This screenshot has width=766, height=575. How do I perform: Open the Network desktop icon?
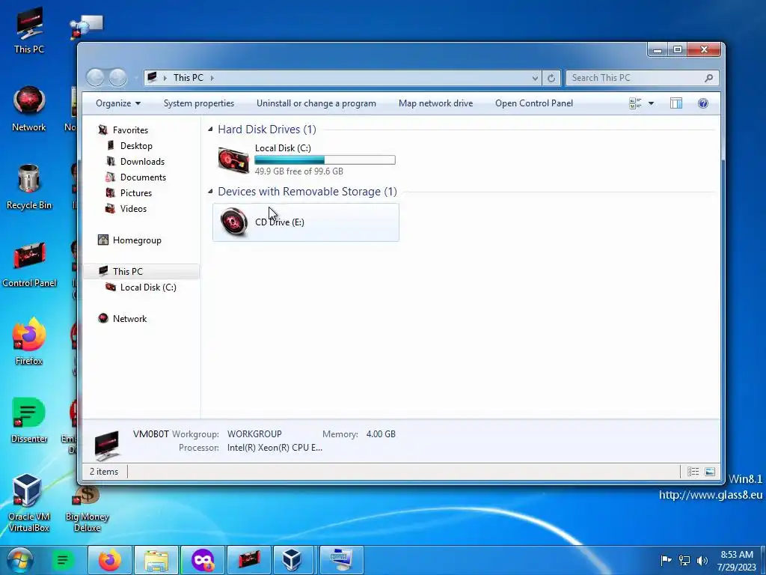[29, 109]
